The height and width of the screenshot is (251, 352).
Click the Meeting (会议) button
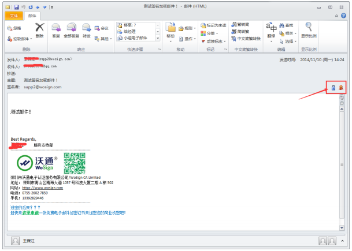point(102,28)
